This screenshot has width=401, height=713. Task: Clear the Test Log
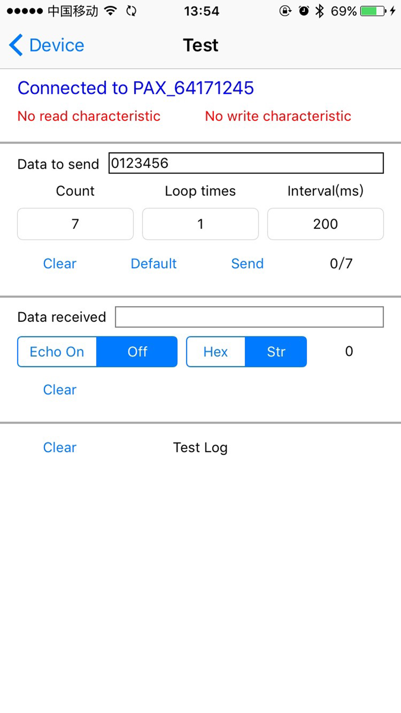point(60,447)
